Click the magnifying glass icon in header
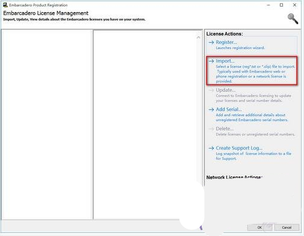 click(x=293, y=19)
